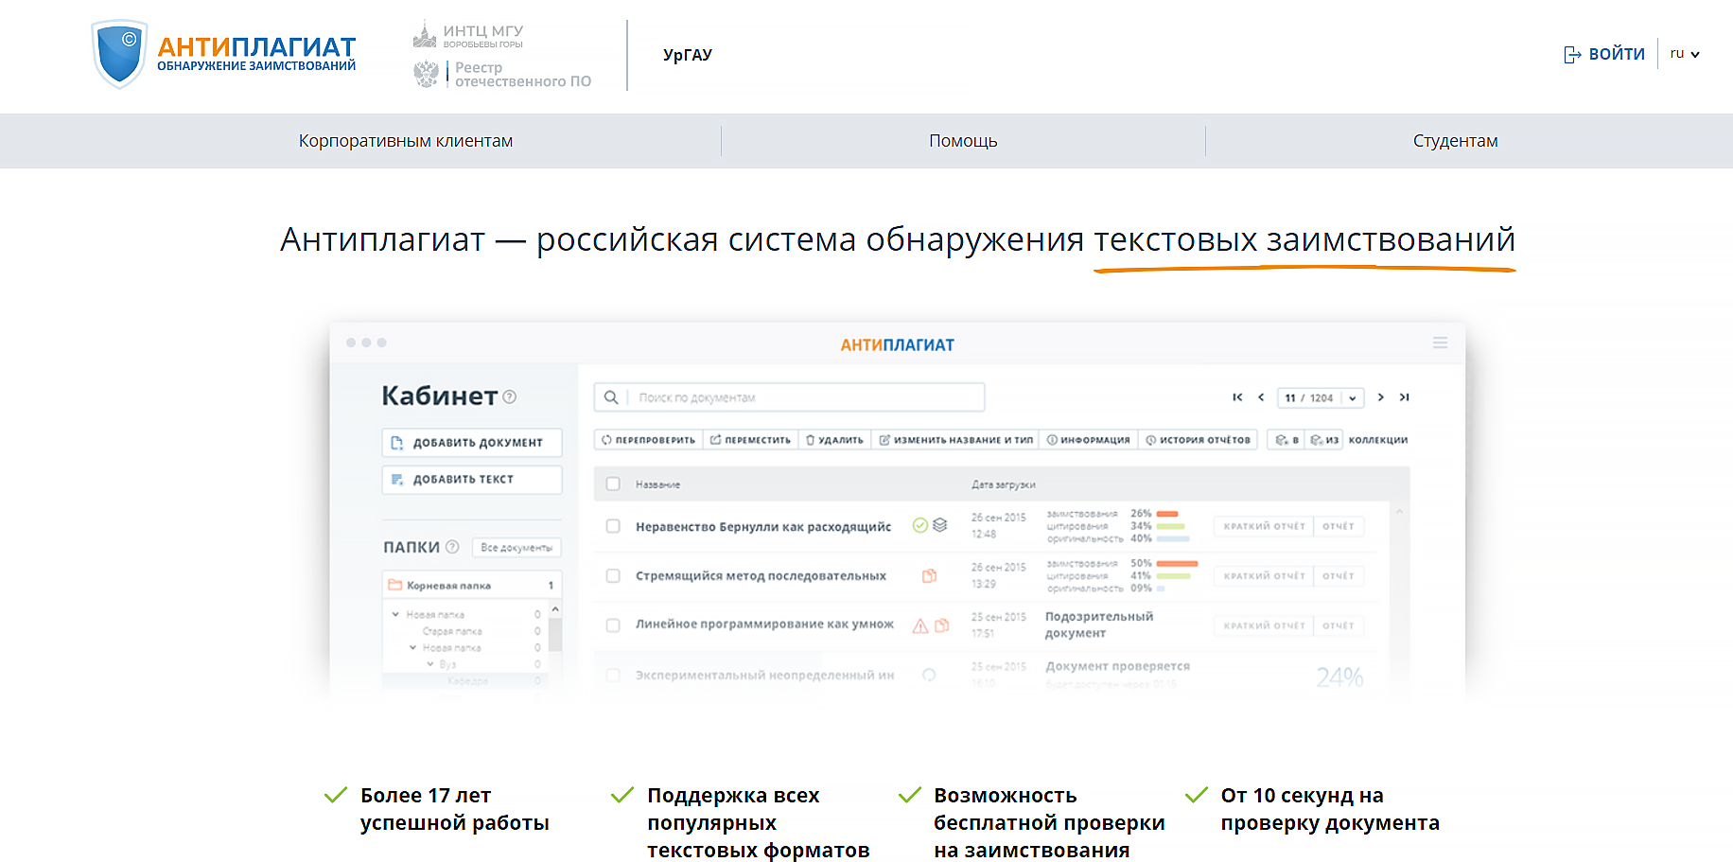Click green check status icon on Бернулли row
The height and width of the screenshot is (862, 1733).
919,525
